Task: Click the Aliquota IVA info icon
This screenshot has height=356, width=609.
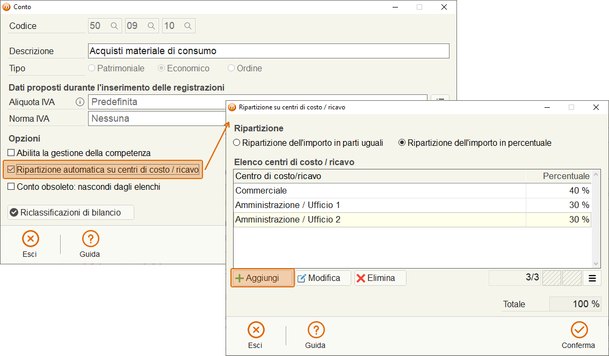Action: (x=79, y=102)
